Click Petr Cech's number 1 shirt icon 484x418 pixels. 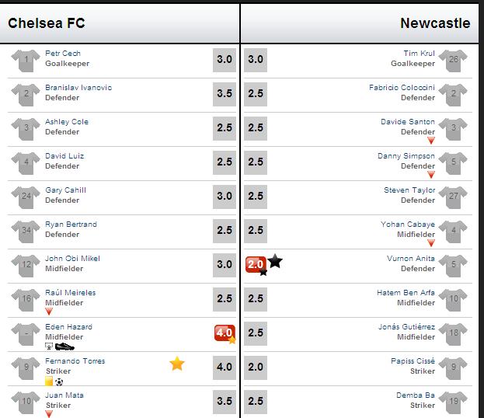(x=26, y=61)
